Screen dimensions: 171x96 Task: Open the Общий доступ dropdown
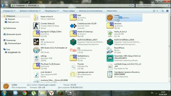(x=52, y=11)
